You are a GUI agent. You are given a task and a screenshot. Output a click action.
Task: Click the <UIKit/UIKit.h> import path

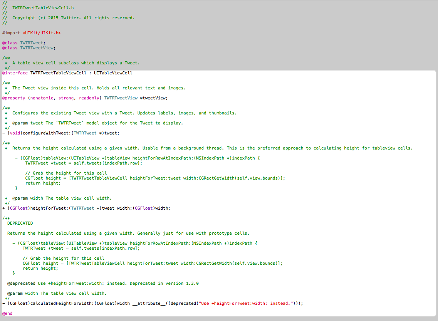(x=42, y=33)
